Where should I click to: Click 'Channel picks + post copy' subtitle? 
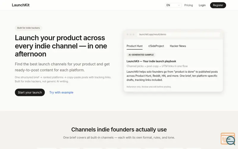157,66
